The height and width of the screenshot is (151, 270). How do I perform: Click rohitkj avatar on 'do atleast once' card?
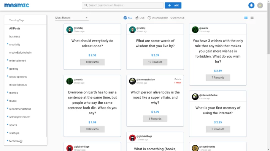pos(70,30)
